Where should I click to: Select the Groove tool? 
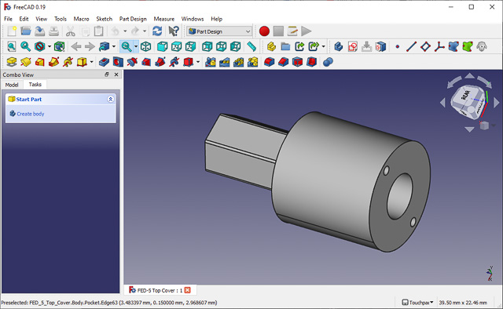pos(132,62)
